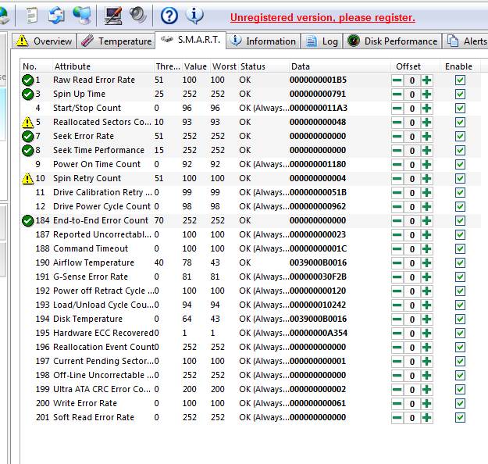The width and height of the screenshot is (488, 464).
Task: Click the blue info bubble icon
Action: point(194,16)
